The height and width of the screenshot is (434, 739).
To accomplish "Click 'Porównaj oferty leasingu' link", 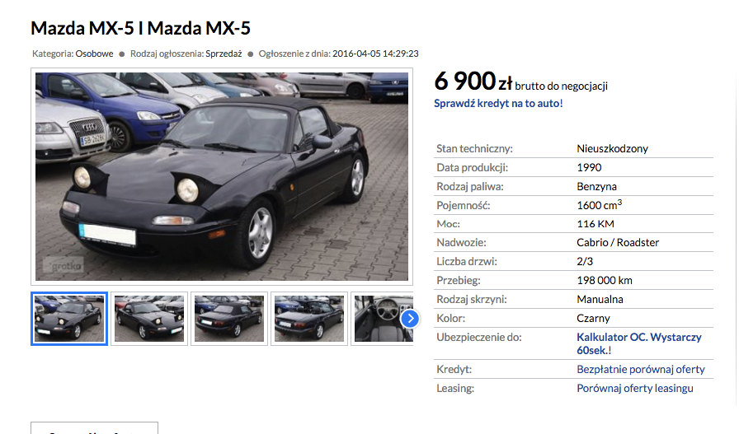I will [x=635, y=389].
